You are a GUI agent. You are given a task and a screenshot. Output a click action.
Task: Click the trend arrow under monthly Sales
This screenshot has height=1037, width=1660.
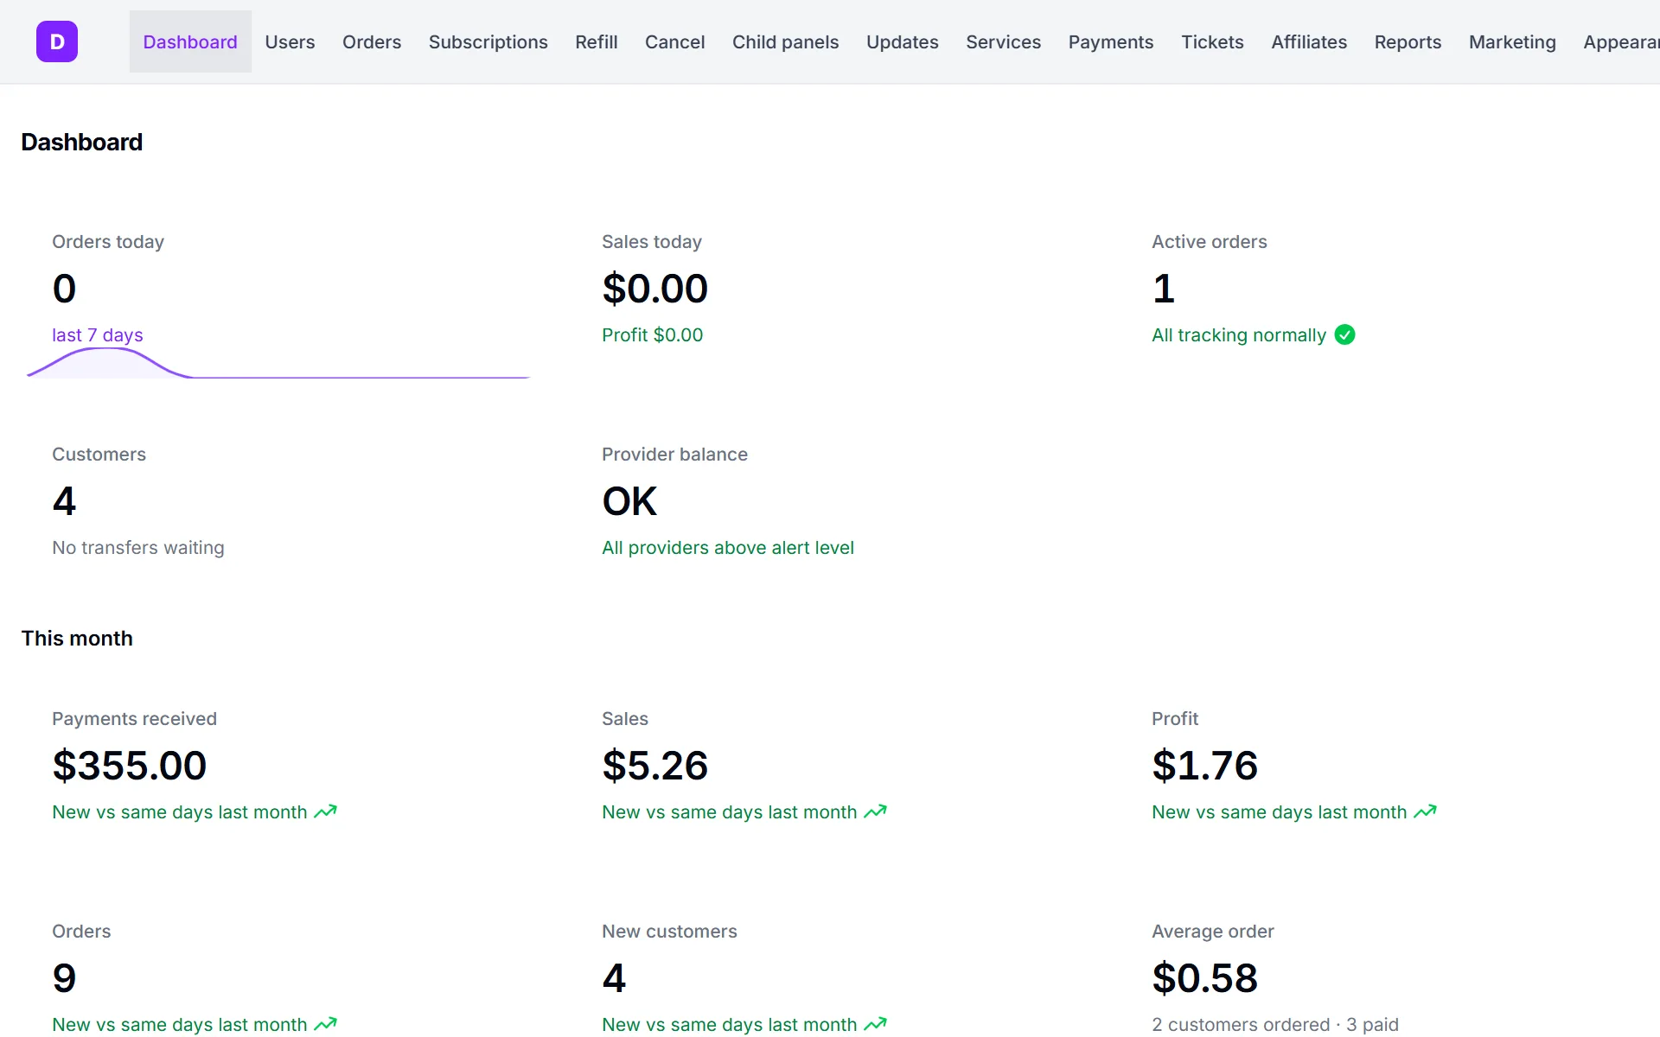[x=875, y=811]
